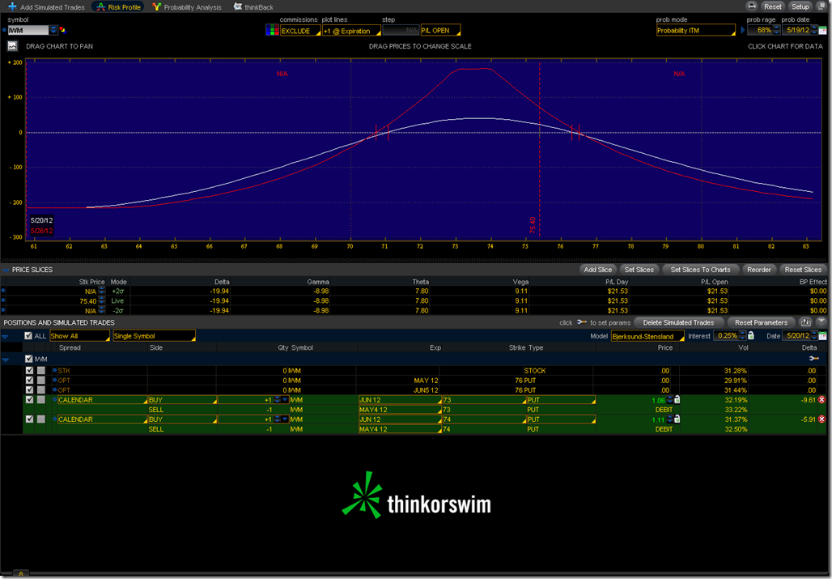
Task: Click the Reset button
Action: (772, 6)
